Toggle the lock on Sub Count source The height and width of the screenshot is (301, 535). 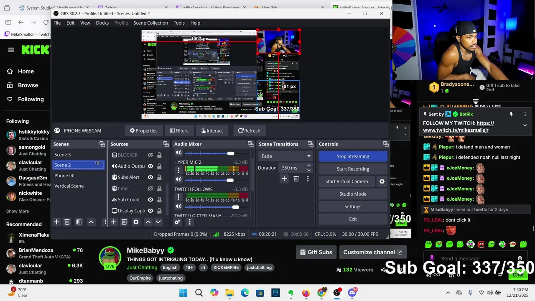coord(159,200)
